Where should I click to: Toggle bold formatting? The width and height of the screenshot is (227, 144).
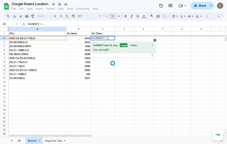[x=125, y=16]
